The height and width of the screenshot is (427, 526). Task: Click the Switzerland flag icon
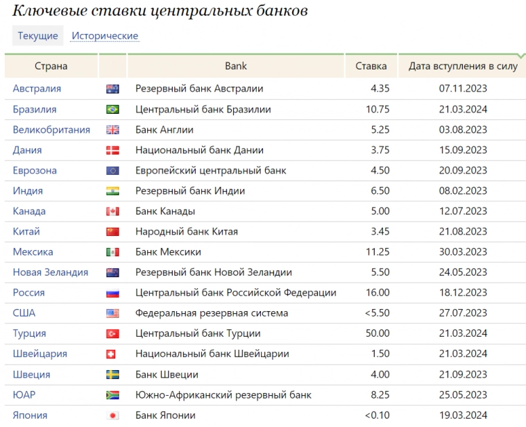(x=112, y=354)
